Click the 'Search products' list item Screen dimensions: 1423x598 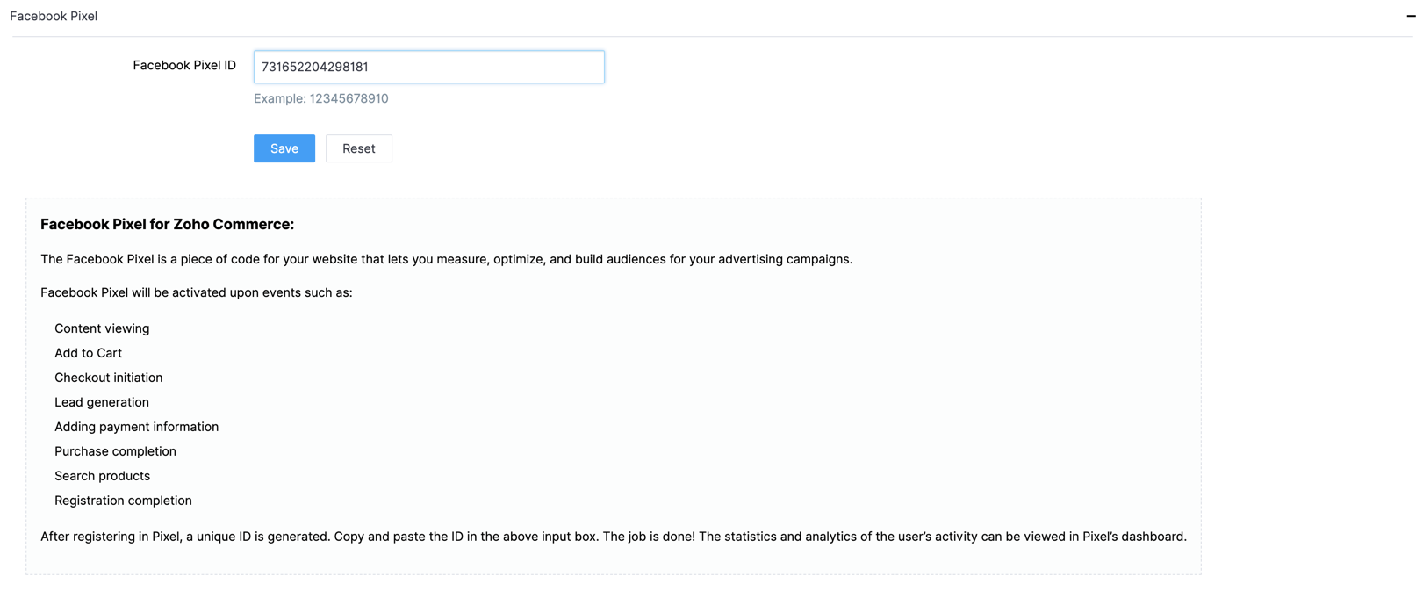tap(103, 476)
